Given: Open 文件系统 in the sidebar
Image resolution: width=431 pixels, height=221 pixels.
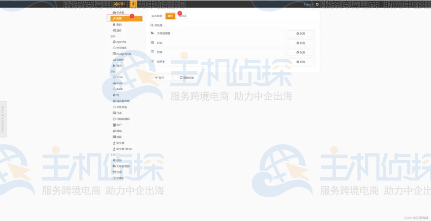Looking at the screenshot, I should coord(120,107).
